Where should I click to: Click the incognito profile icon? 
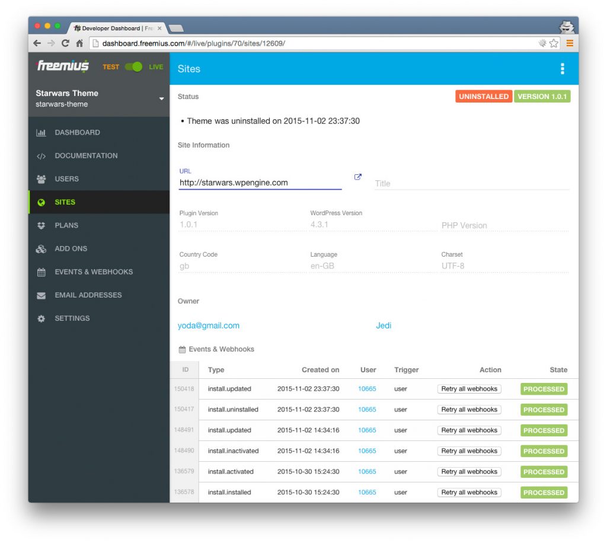click(567, 27)
